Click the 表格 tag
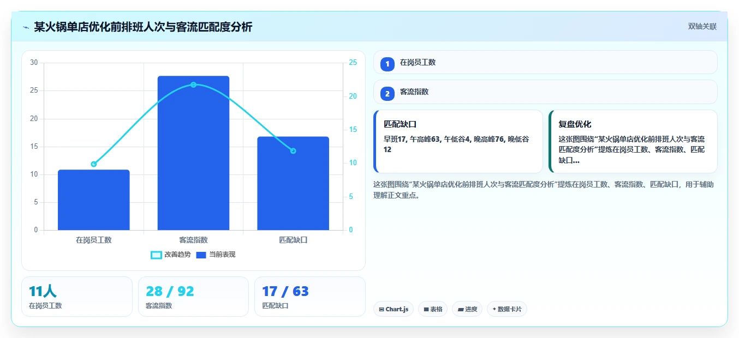 pyautogui.click(x=433, y=309)
